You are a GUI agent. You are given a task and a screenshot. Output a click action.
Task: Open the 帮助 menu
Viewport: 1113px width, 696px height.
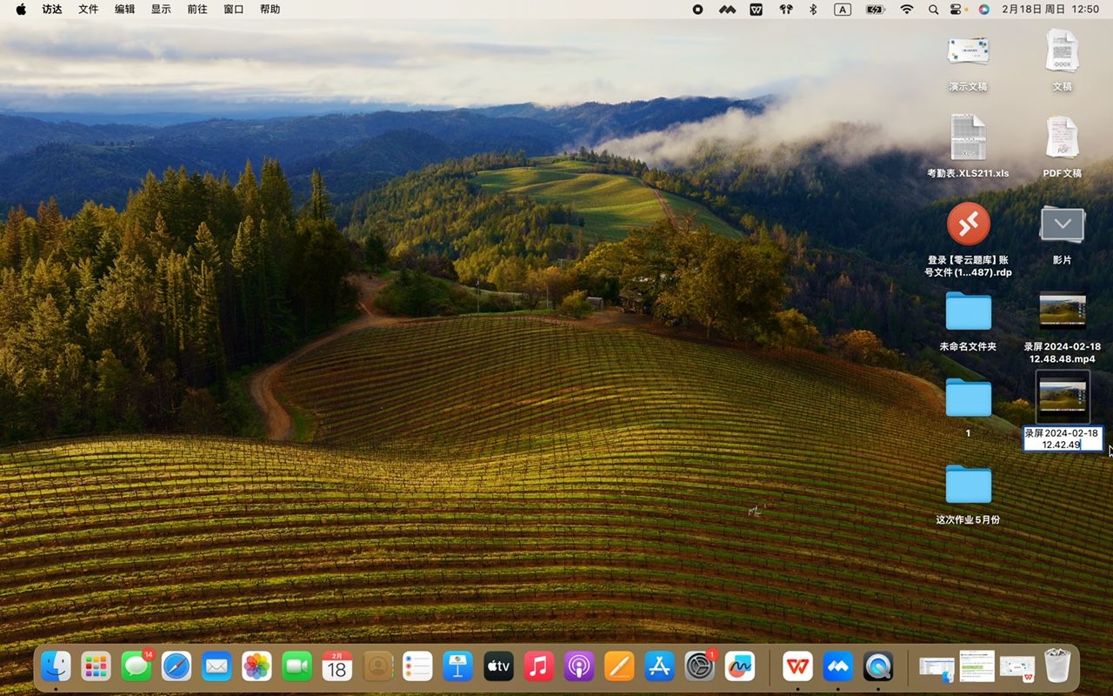point(270,9)
